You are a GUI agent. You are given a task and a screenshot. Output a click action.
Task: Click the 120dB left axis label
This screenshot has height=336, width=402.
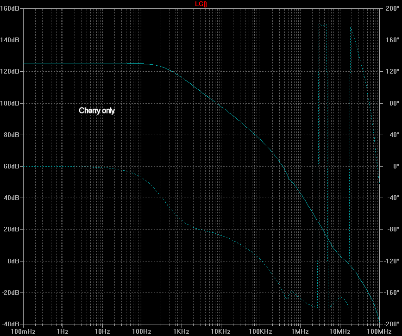pyautogui.click(x=9, y=72)
